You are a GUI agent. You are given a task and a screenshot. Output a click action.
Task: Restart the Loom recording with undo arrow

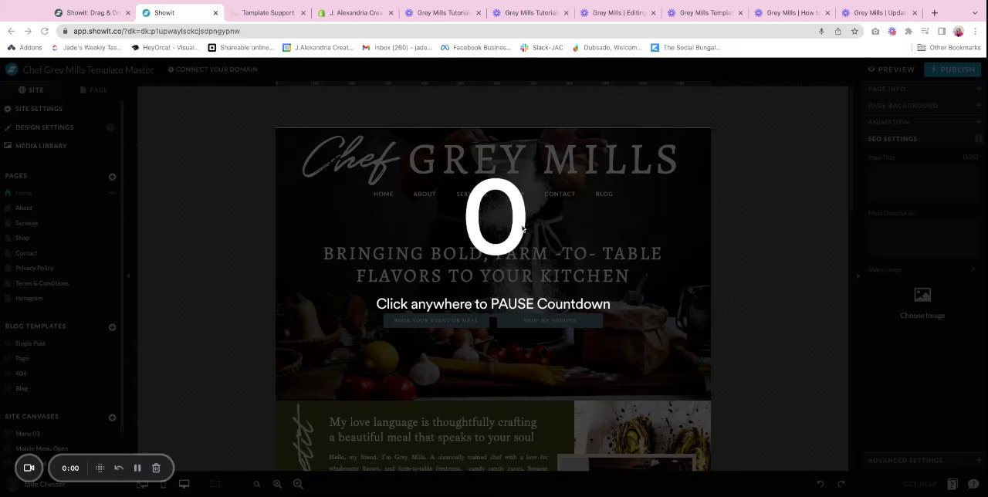[119, 468]
